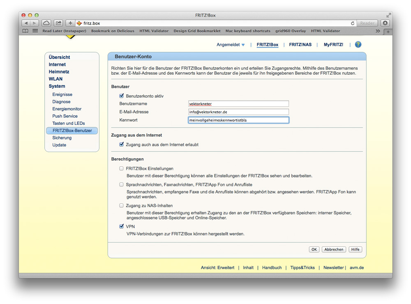Uncheck Benutzerkonto aktiv checkbox
Screen dimensions: 411x304
coord(121,96)
